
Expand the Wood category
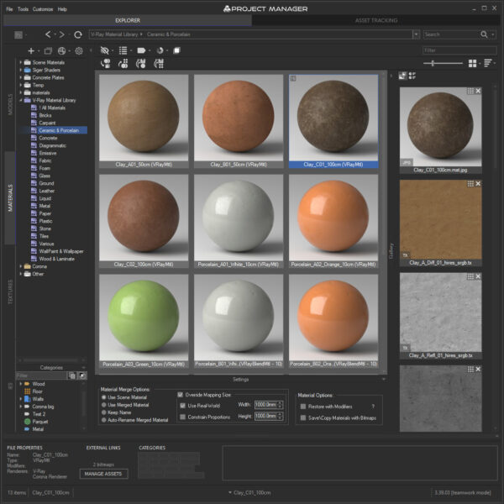click(x=21, y=384)
